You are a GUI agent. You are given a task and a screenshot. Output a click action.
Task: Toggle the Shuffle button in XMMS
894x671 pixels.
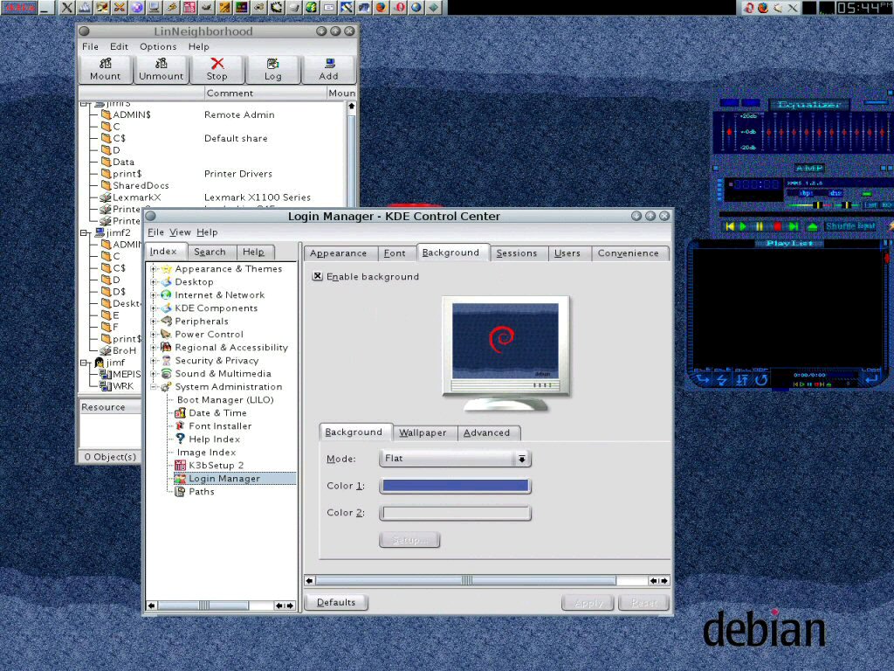[840, 226]
